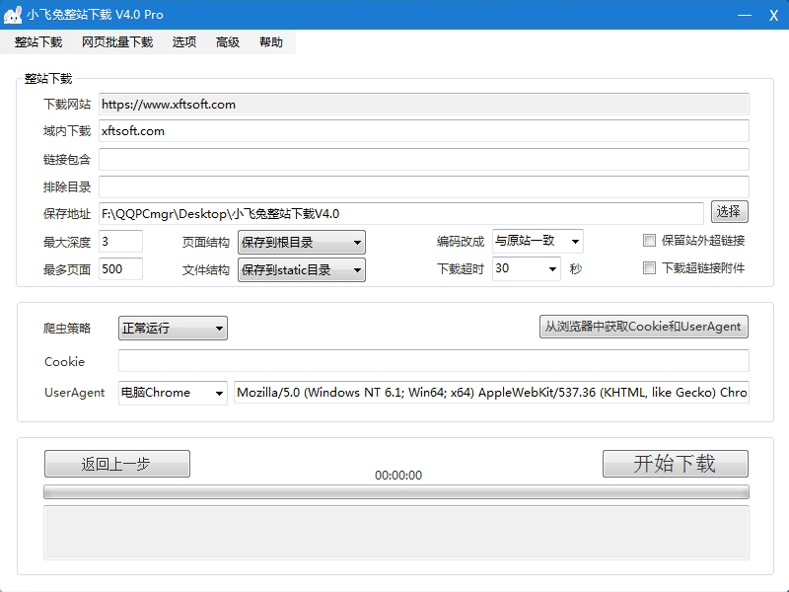Open the 编码改成 encoding dropdown
The image size is (789, 592).
click(538, 241)
